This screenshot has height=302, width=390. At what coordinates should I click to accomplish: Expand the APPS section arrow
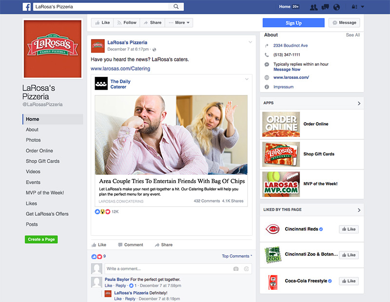(359, 103)
